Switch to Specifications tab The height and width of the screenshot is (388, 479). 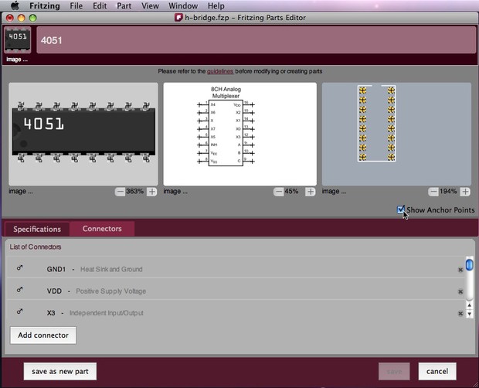click(37, 229)
